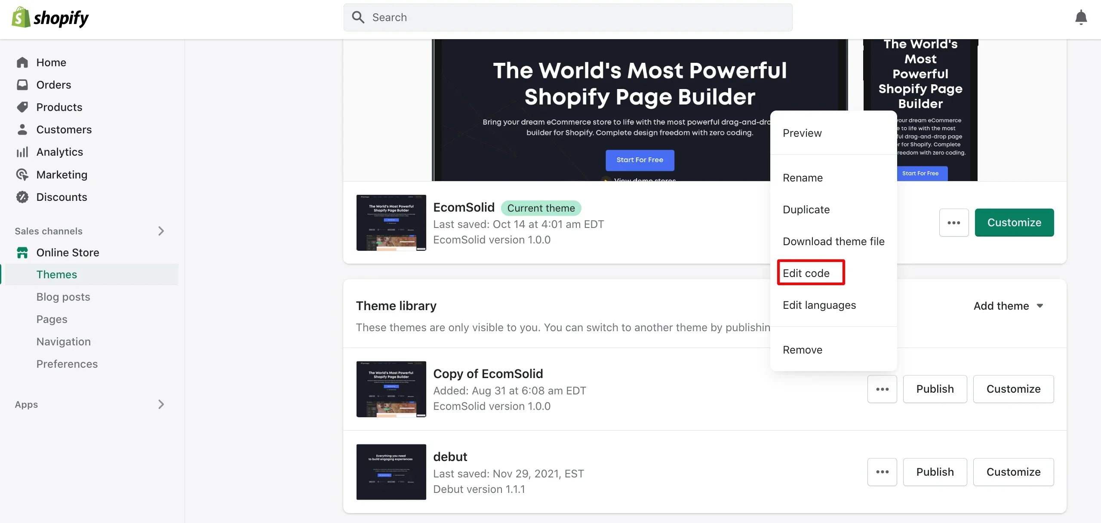Click the Theme library heading
Screen dimensions: 1101x523
tap(396, 306)
